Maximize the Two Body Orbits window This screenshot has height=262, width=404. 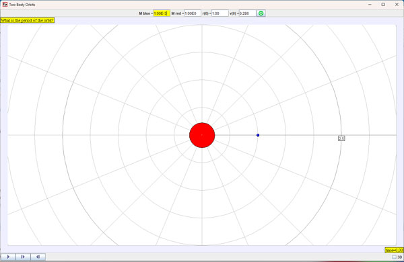(383, 5)
